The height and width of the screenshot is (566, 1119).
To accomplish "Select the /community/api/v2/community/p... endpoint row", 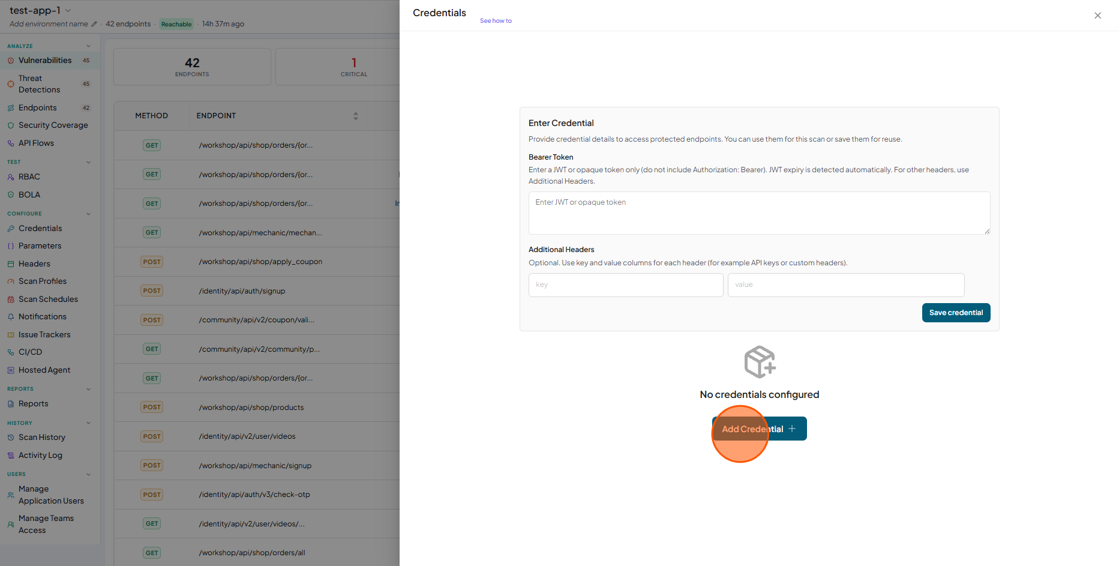I will (257, 349).
